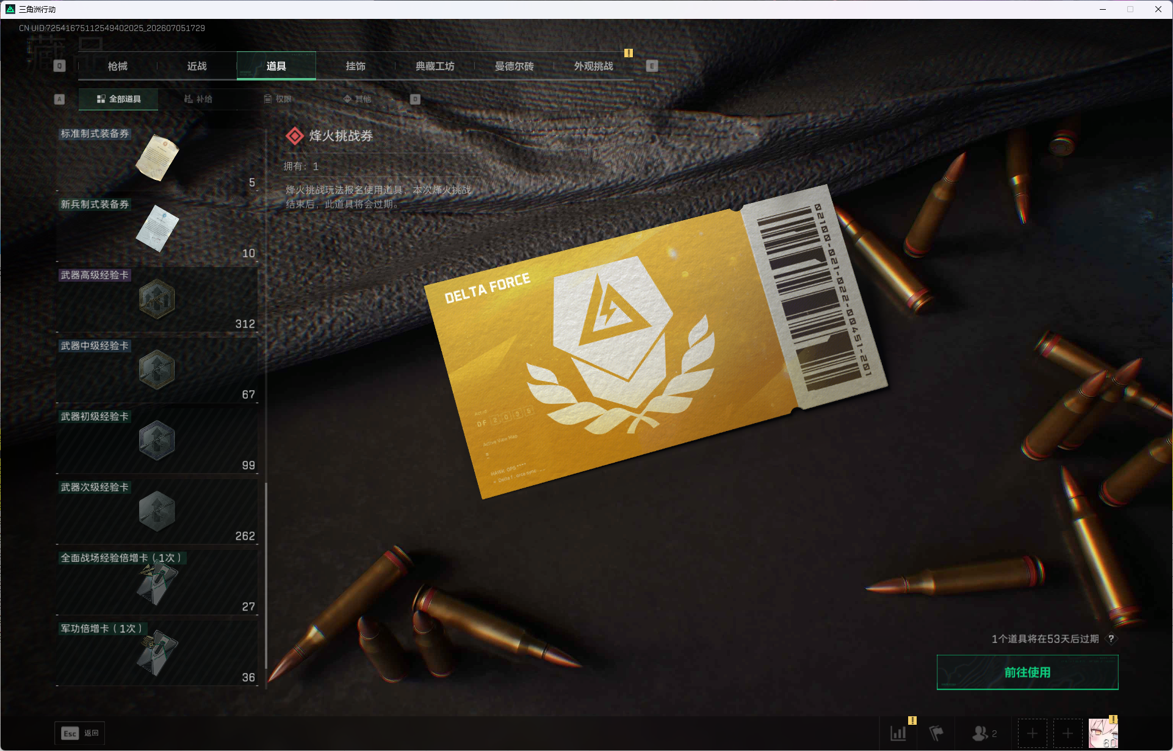
Task: Choose the 武器高级经验卡 item
Action: click(x=157, y=300)
